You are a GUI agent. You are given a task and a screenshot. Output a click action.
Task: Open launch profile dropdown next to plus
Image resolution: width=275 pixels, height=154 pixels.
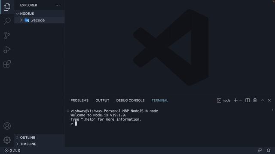[x=241, y=101]
